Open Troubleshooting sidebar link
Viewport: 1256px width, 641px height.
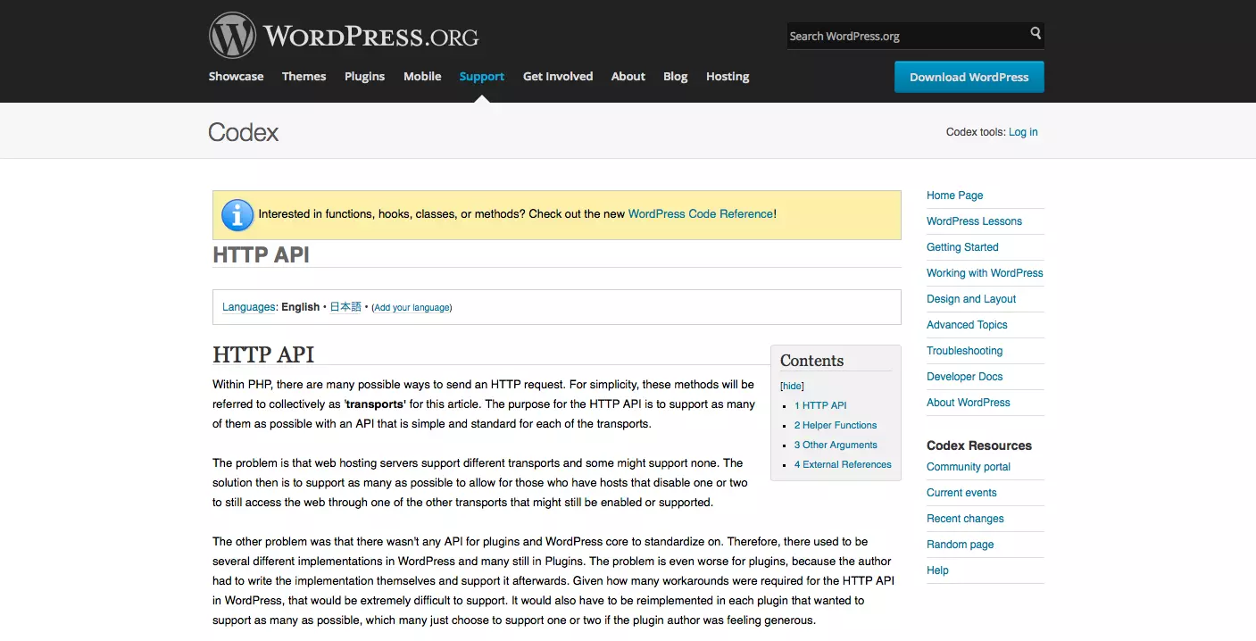coord(964,351)
